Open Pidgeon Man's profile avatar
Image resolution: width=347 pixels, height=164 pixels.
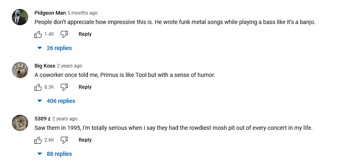(x=20, y=17)
